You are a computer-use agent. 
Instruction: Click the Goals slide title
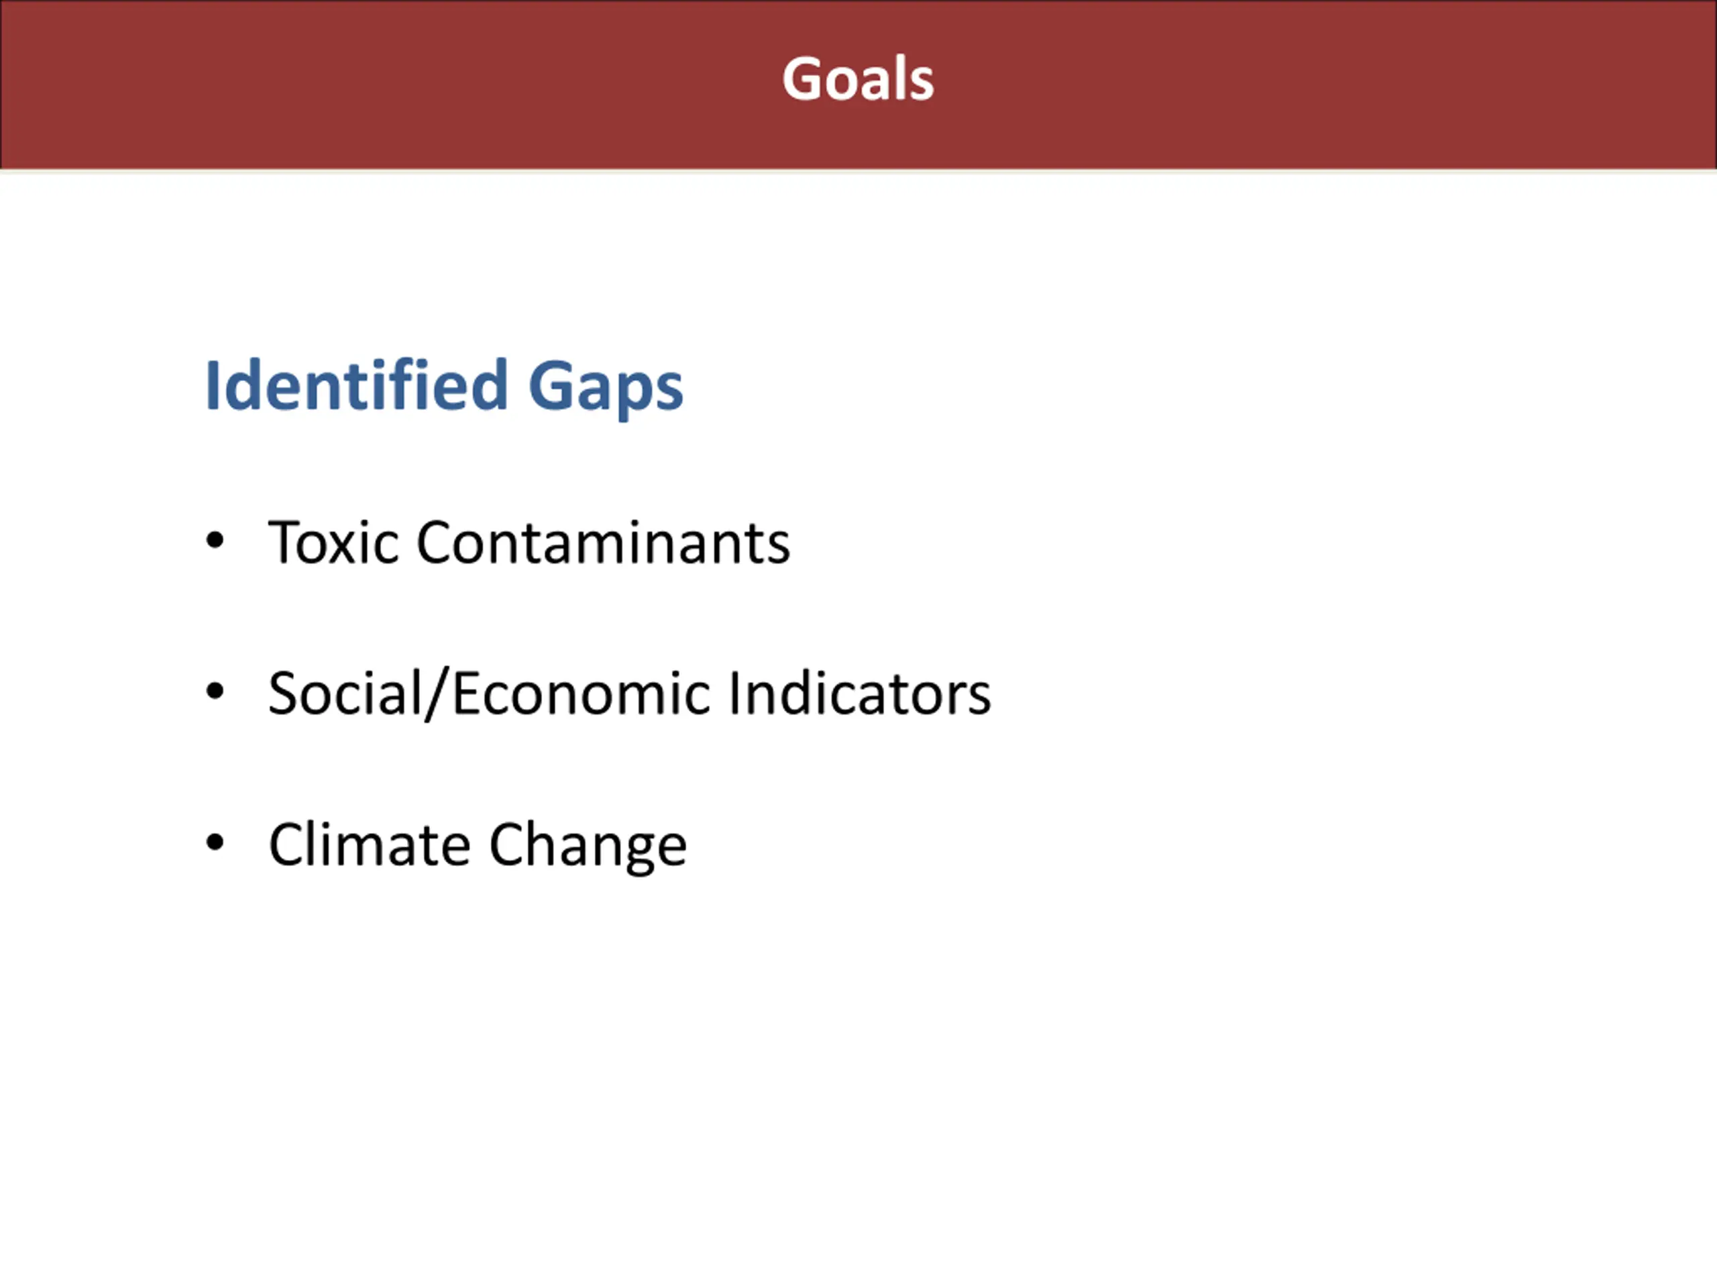click(858, 78)
